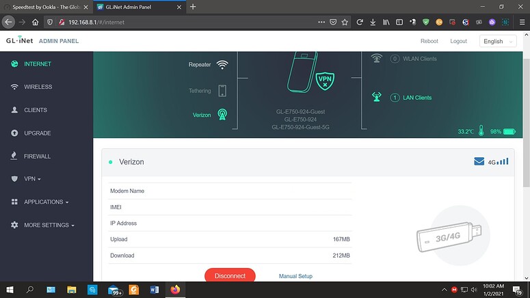This screenshot has width=530, height=298.
Task: Open the Wireless sidebar section
Action: coord(38,87)
